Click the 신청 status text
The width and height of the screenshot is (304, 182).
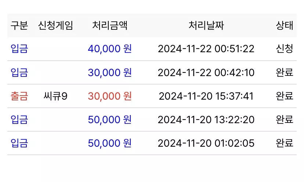(x=285, y=49)
